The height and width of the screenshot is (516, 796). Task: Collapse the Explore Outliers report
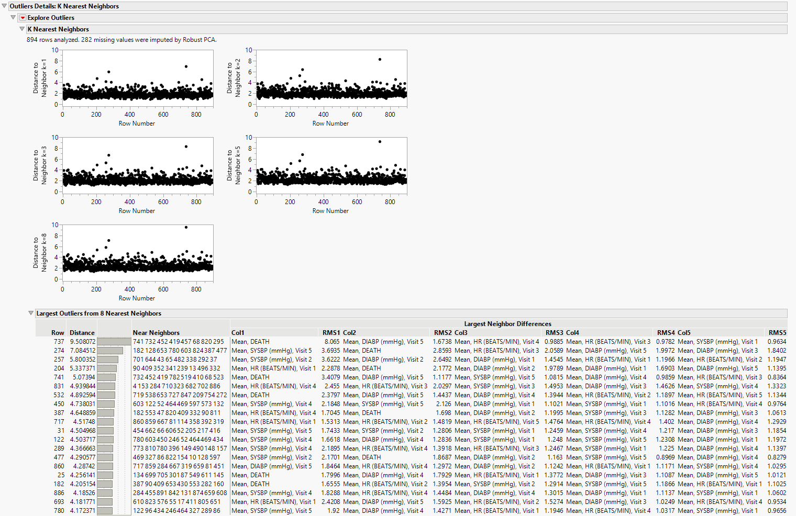(13, 17)
